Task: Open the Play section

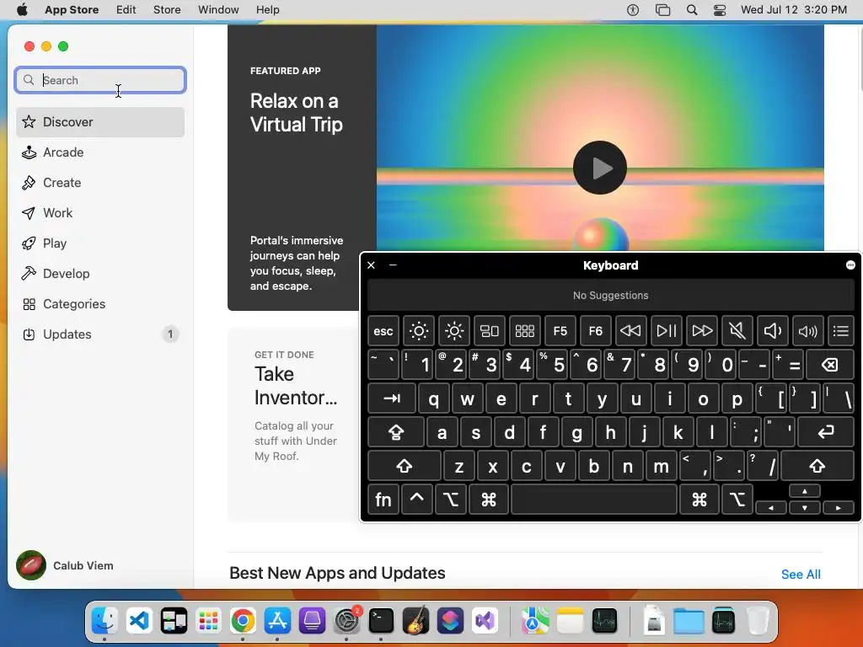Action: (100, 243)
